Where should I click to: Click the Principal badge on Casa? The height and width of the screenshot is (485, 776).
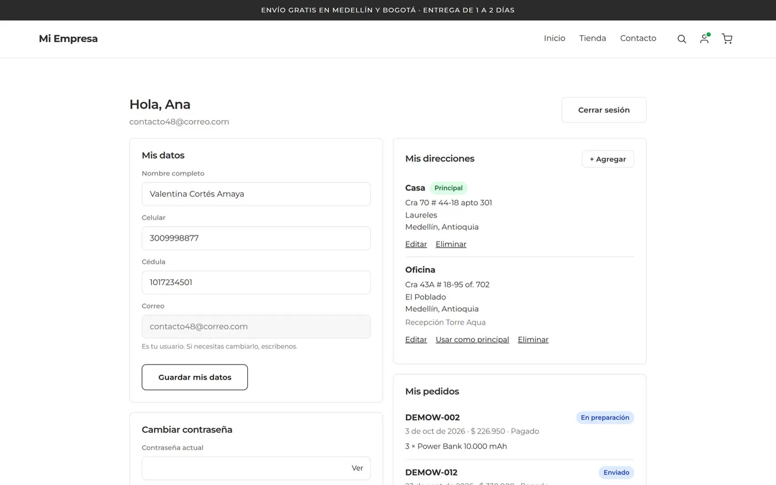pyautogui.click(x=448, y=188)
